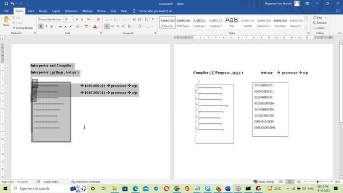Screen dimensions: 343x193
Task: Open Microsoft Edge in taskbar
Action: tap(135, 188)
